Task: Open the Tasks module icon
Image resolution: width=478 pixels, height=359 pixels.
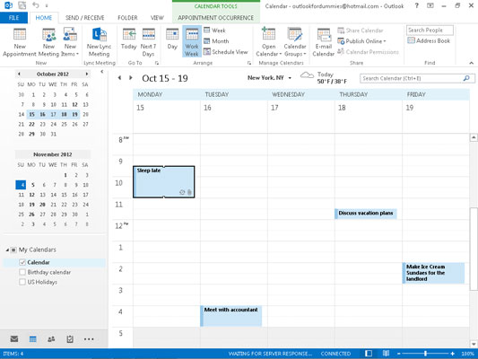Action: point(70,339)
